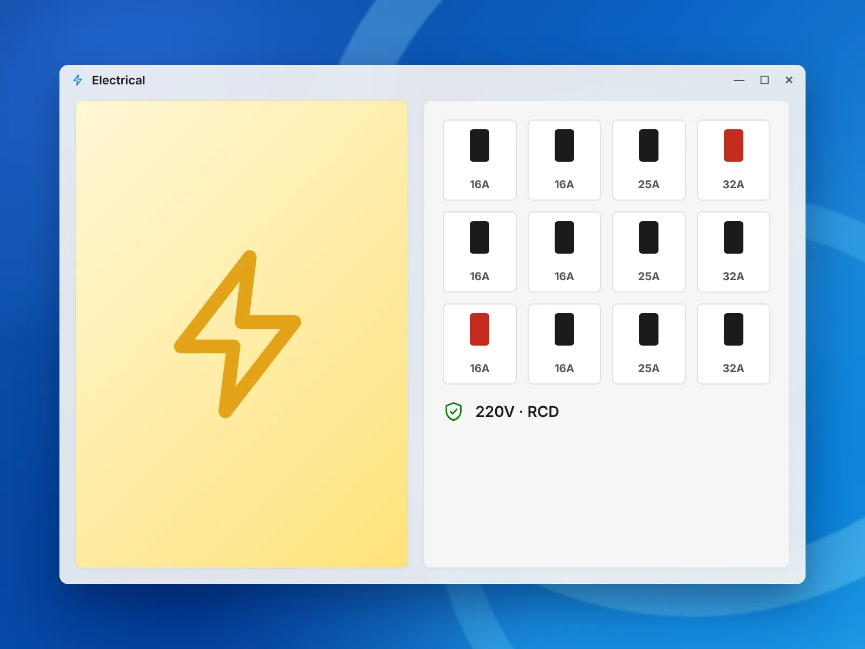
Task: Close the Electrical window
Action: pyautogui.click(x=789, y=80)
